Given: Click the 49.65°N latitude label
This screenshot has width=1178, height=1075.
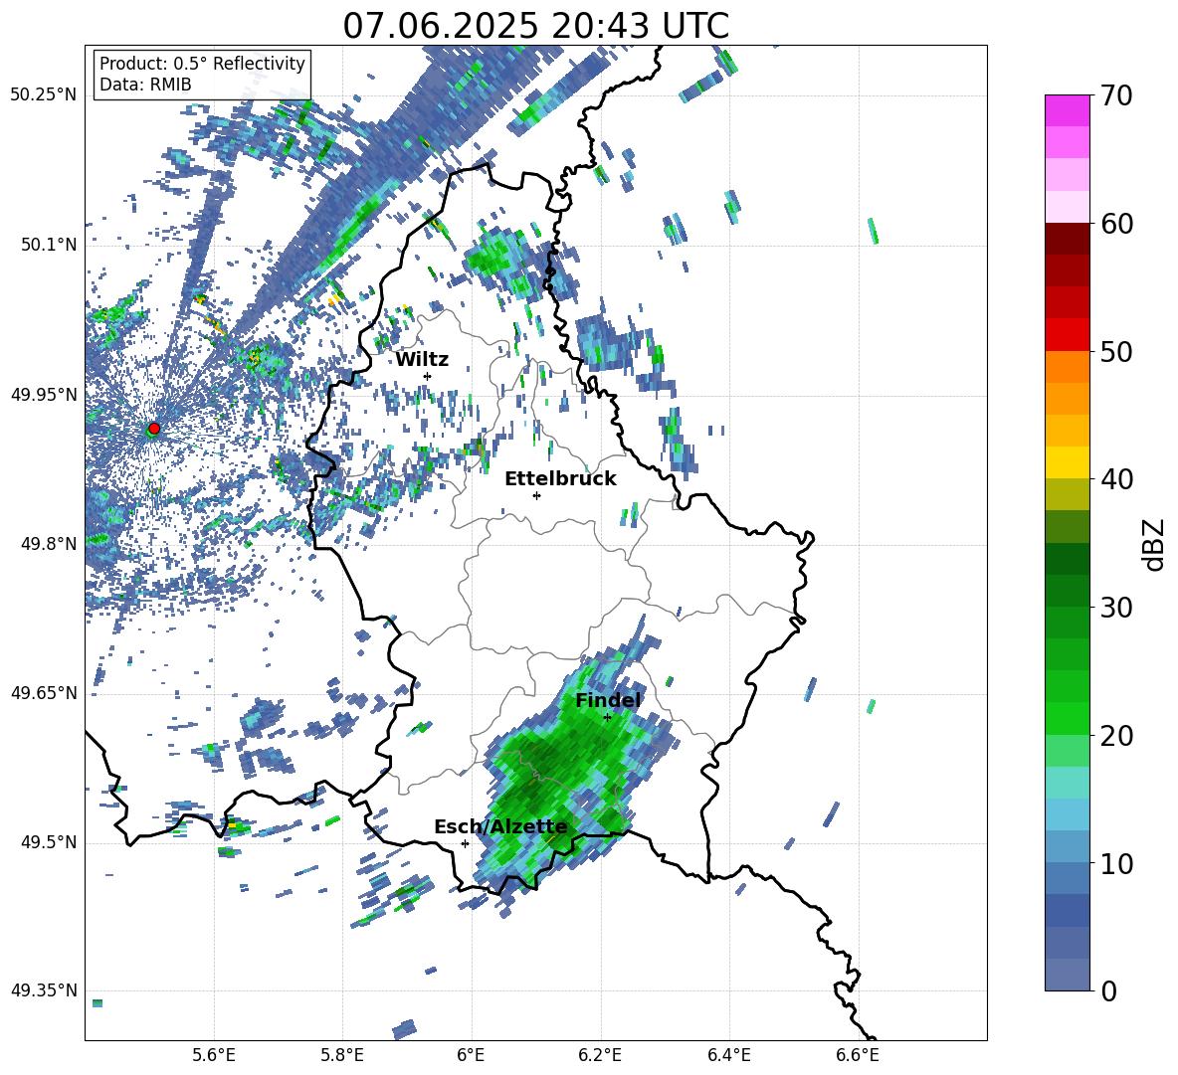Looking at the screenshot, I should tap(44, 693).
